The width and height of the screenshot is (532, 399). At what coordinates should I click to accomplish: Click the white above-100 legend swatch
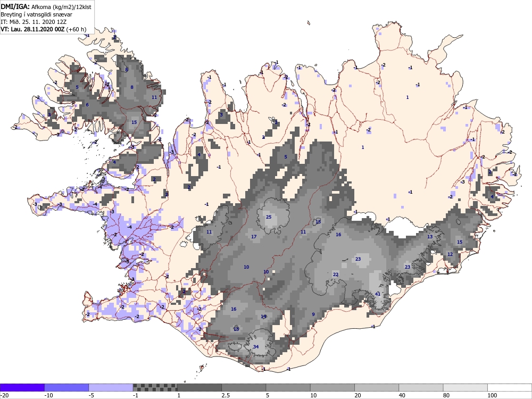510,387
